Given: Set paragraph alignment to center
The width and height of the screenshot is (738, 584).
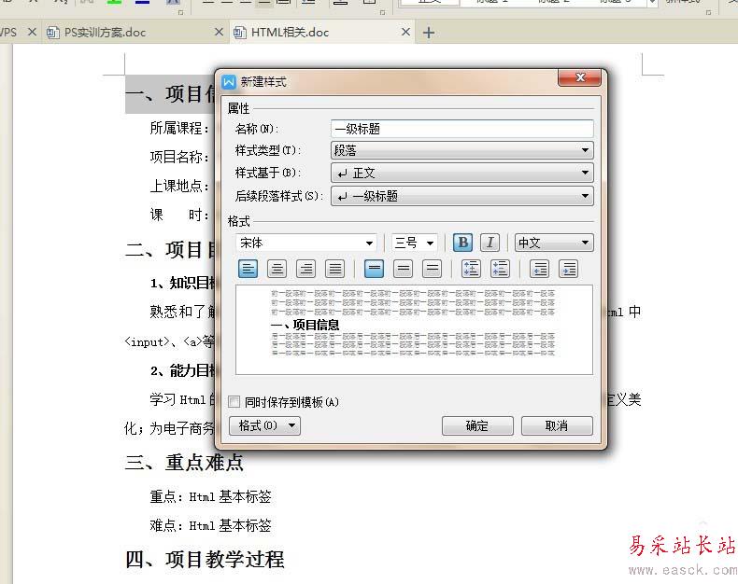Looking at the screenshot, I should point(277,269).
